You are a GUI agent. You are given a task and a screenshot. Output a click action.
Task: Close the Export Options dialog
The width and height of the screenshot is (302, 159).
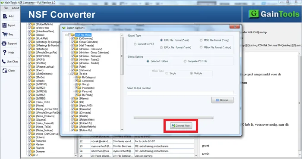pos(235,27)
